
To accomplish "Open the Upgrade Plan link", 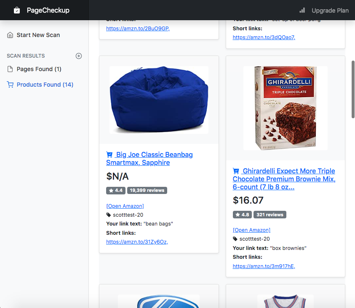I will (330, 11).
